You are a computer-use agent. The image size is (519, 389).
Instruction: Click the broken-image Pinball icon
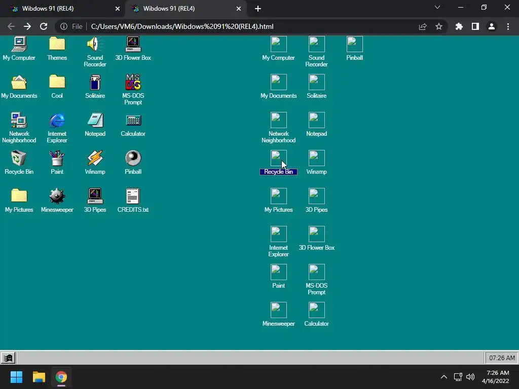[354, 44]
